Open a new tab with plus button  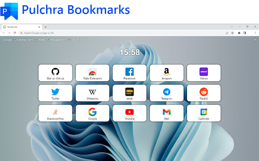click(x=46, y=27)
